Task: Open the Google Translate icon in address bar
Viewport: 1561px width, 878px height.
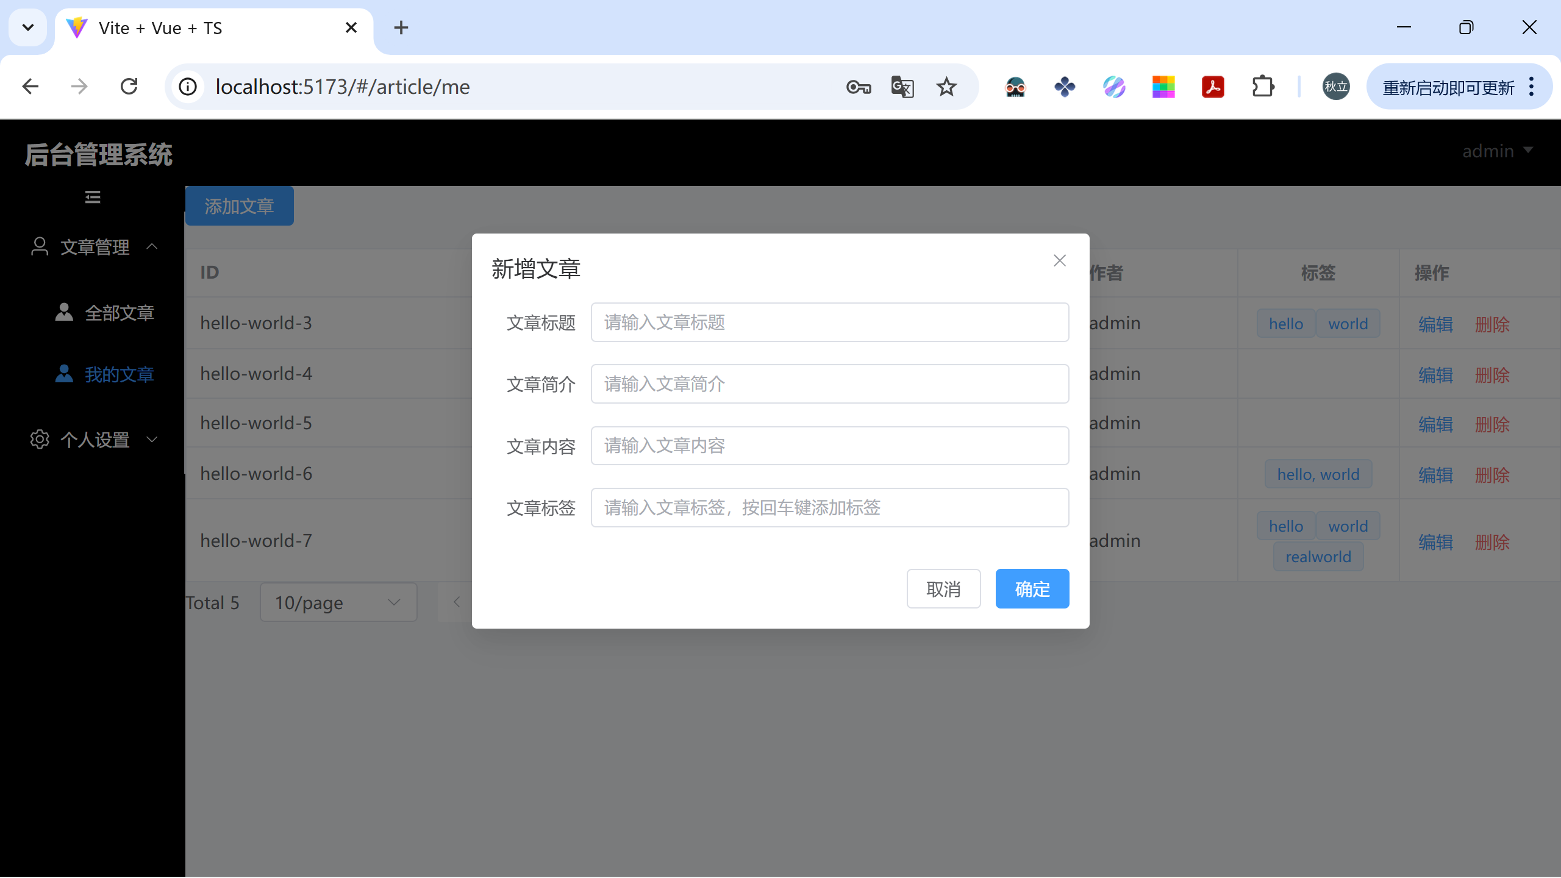Action: click(x=902, y=87)
